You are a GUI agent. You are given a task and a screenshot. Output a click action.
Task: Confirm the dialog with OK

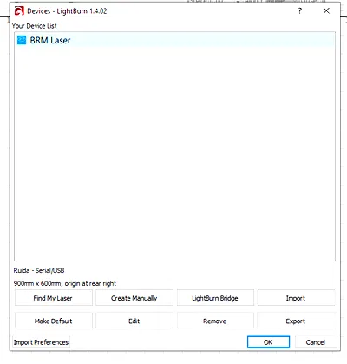coord(268,342)
